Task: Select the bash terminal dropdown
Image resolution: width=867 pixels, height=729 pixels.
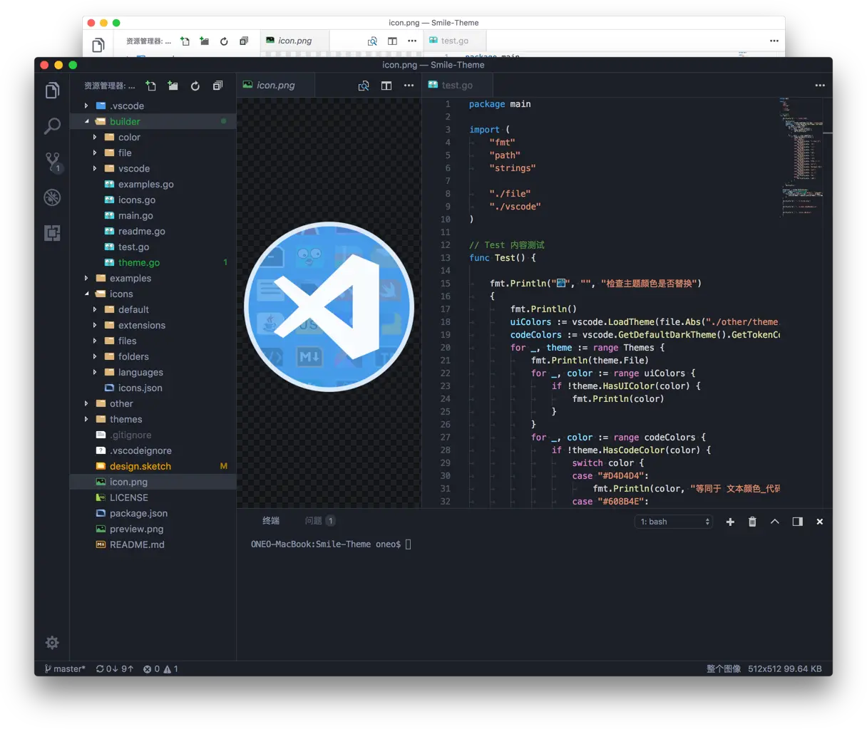Action: point(674,522)
